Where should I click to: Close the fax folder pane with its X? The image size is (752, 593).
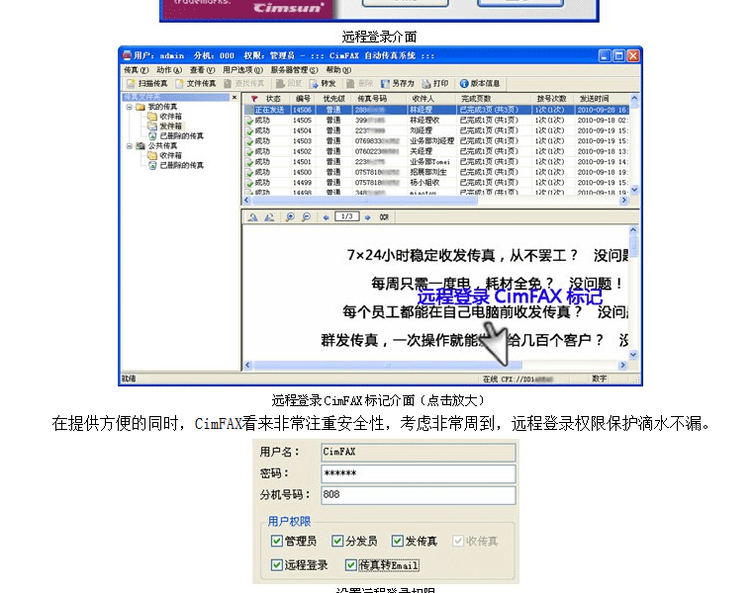pos(235,98)
